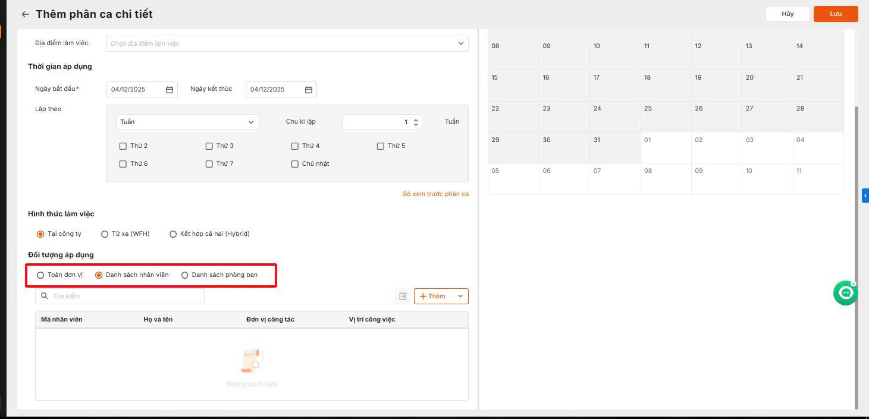Open the calendar picker for Ngày kết thúc
The height and width of the screenshot is (419, 869).
tap(309, 90)
